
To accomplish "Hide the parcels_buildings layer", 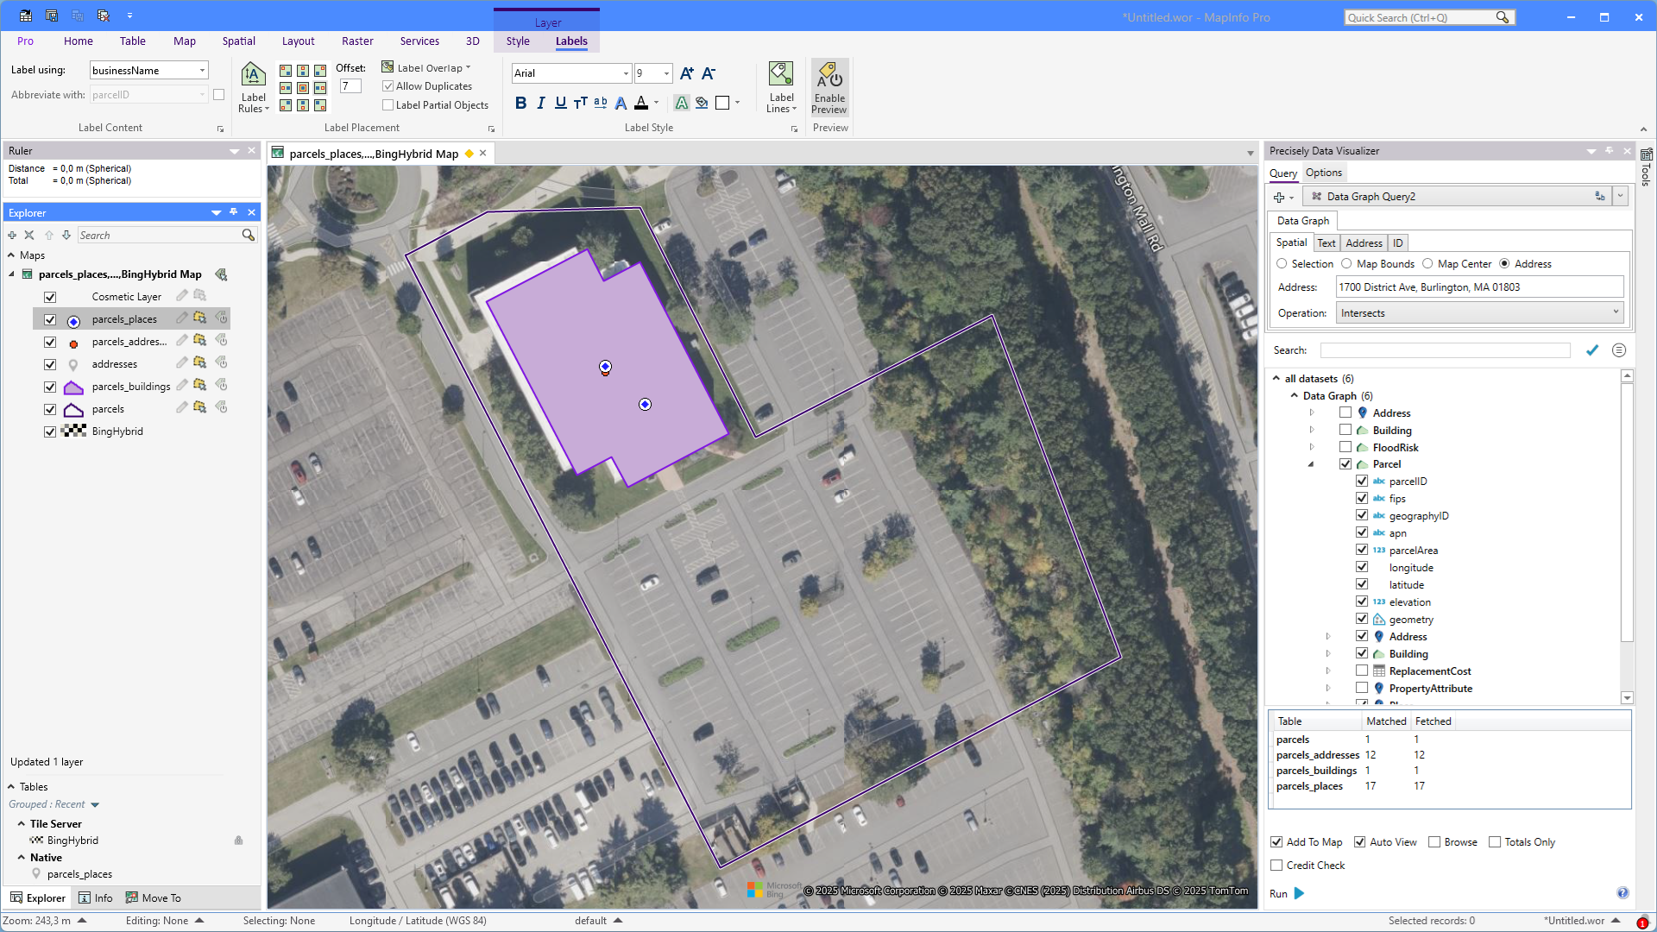I will coord(50,387).
